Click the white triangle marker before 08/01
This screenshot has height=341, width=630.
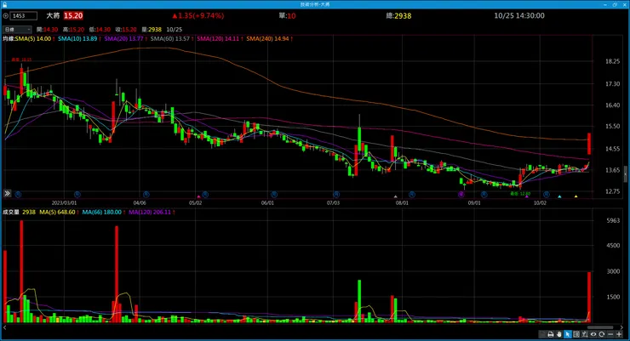point(395,196)
